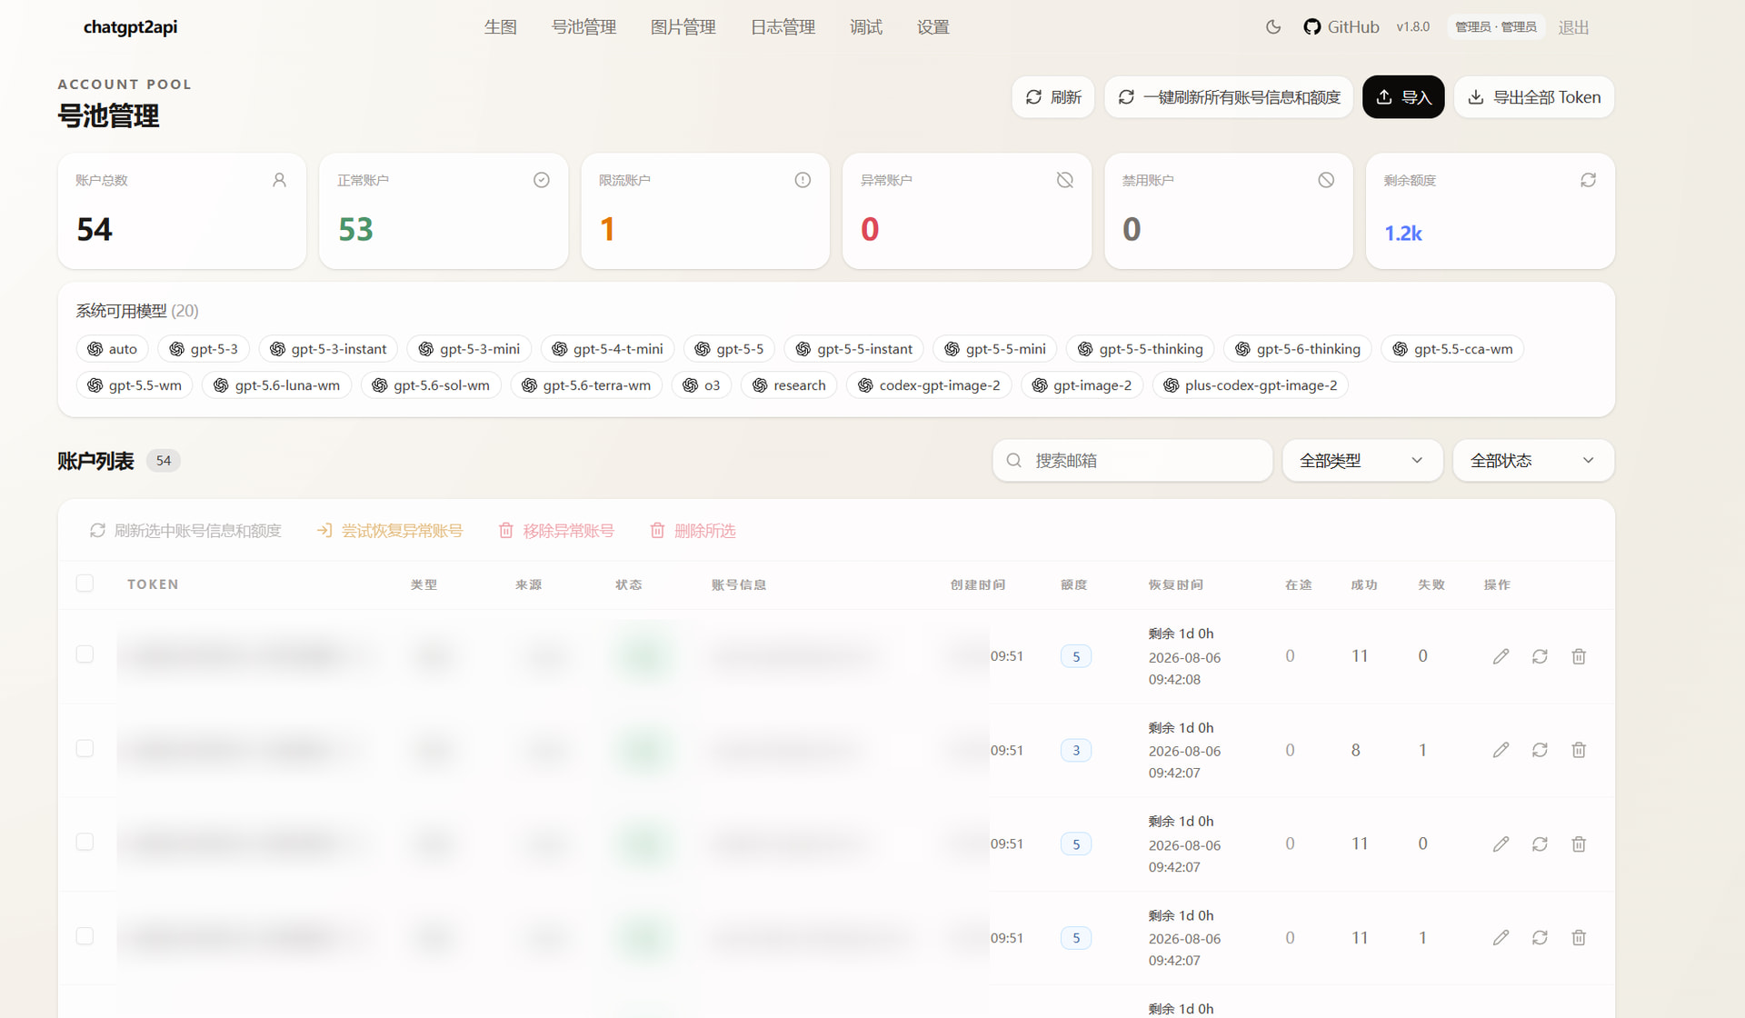Click 导出全部 Token button
Screen dimensions: 1745x1018
pos(1534,97)
